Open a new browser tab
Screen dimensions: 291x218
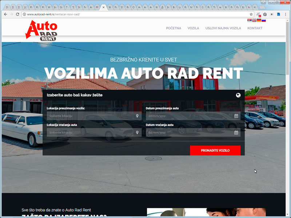coord(262,7)
